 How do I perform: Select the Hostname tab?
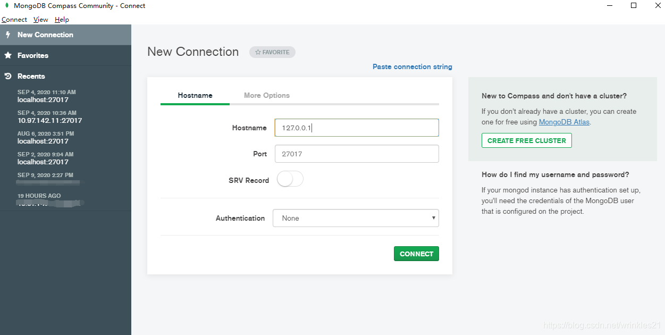coord(195,95)
